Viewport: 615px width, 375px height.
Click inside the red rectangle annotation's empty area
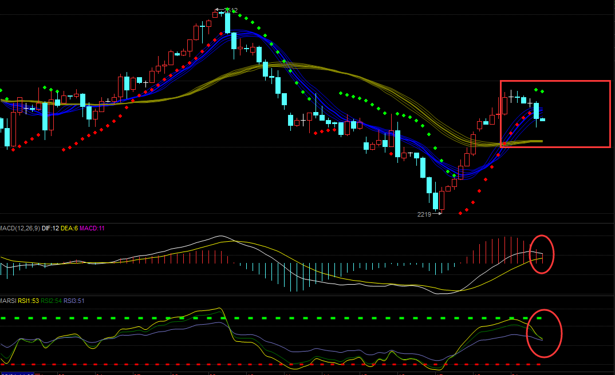(x=578, y=114)
